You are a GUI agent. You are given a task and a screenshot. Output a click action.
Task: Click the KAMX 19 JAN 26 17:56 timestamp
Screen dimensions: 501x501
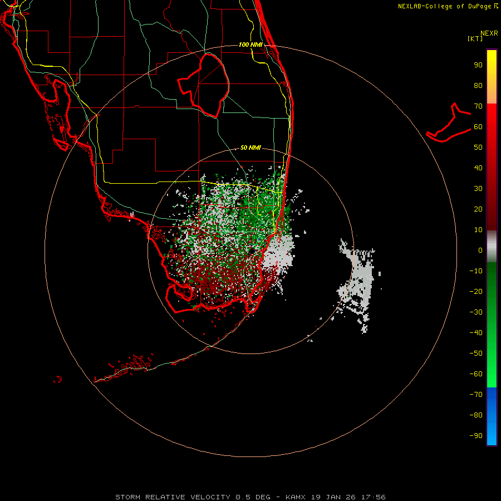point(336,497)
